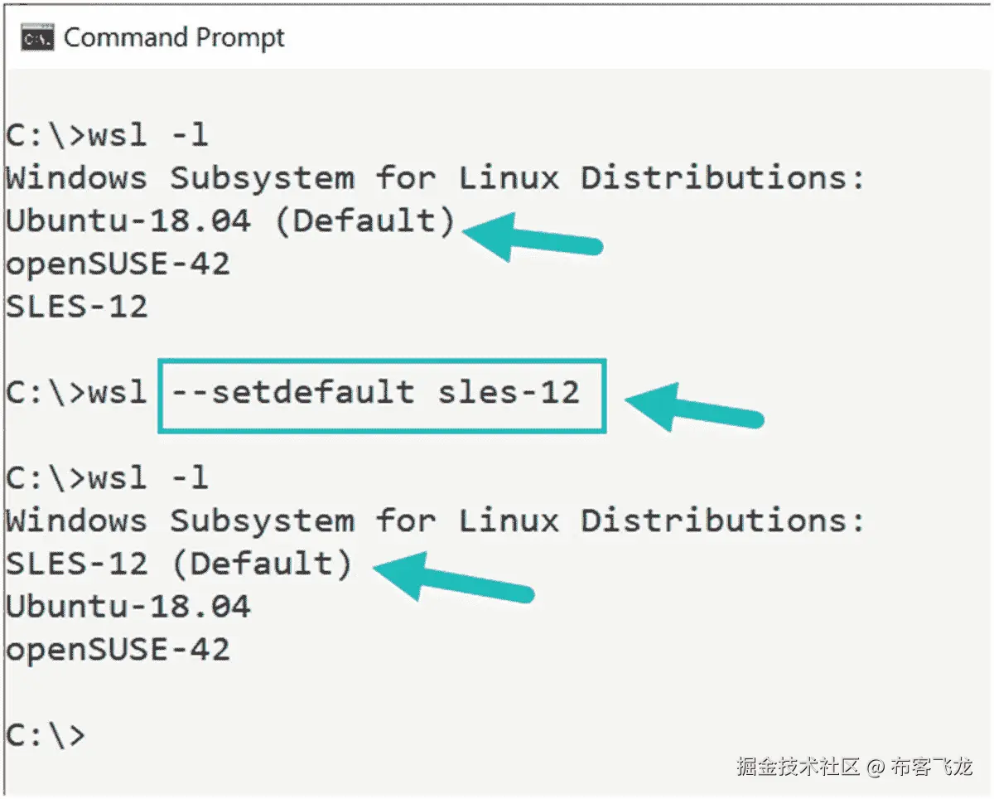Click the 'SLES-12 (Default)' output line
994x799 pixels.
coord(179,564)
